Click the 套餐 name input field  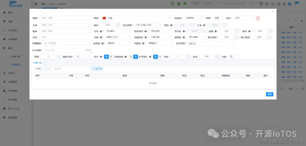point(65,18)
